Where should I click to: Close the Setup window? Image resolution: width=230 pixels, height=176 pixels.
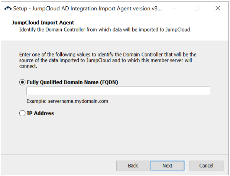(x=217, y=8)
